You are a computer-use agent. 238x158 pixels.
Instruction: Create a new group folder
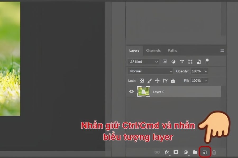pyautogui.click(x=195, y=152)
